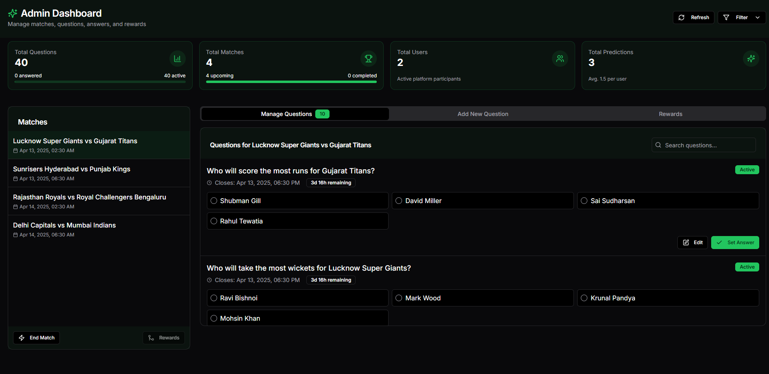
Task: Click calendar icon under Sunrisers Hyderabad match
Action: (x=15, y=179)
